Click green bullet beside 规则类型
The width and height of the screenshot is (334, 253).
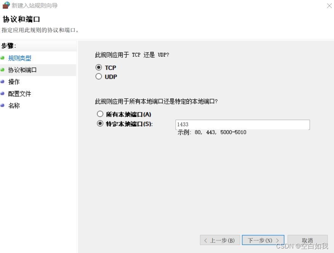pyautogui.click(x=3, y=58)
